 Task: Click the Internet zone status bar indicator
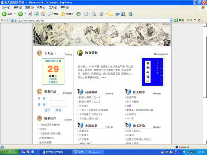point(182,147)
